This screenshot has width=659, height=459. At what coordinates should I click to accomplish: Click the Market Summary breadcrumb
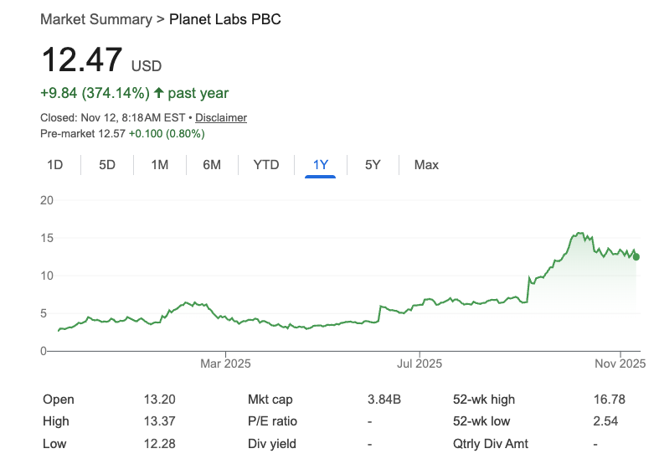click(x=95, y=18)
